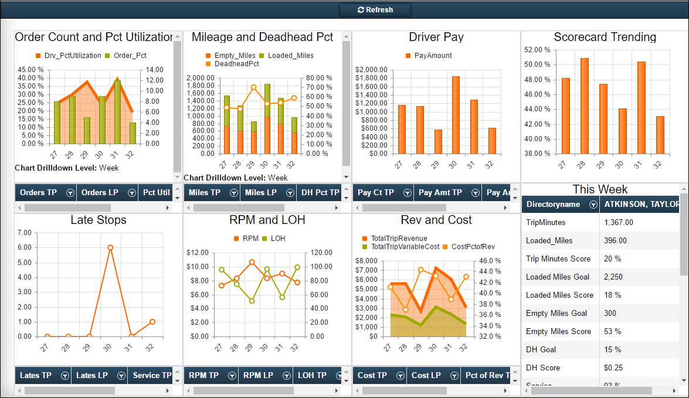This screenshot has width=689, height=398.
Task: Toggle DeadheadPct legend series
Action: tap(232, 64)
